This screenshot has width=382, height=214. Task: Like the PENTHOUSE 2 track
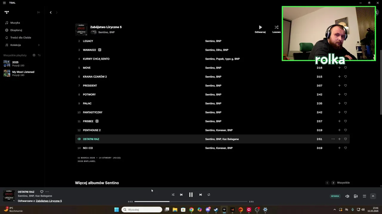click(x=346, y=130)
